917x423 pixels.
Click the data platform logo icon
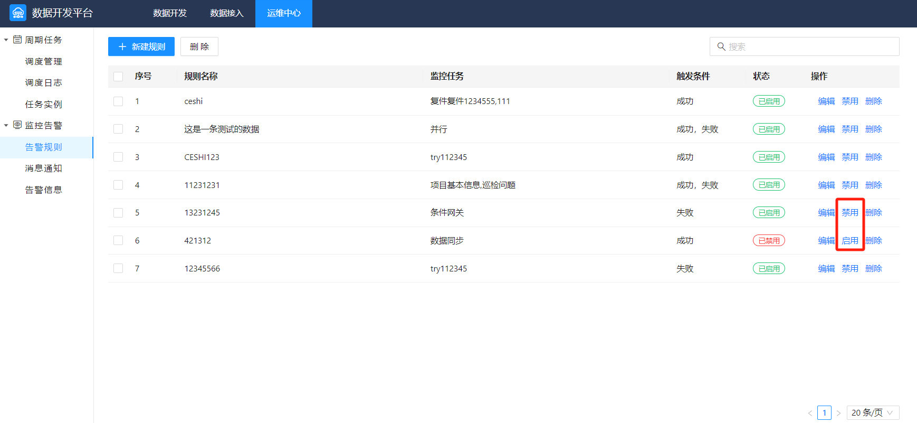pos(18,13)
